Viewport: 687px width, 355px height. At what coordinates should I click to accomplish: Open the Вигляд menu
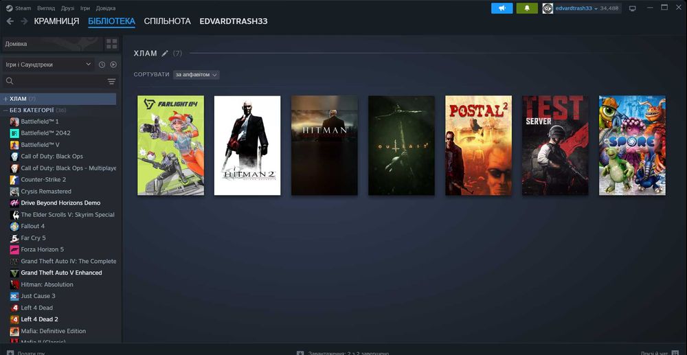[46, 8]
